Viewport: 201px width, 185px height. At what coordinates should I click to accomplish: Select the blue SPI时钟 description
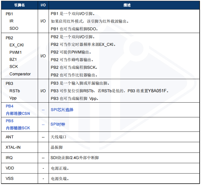click(x=58, y=124)
